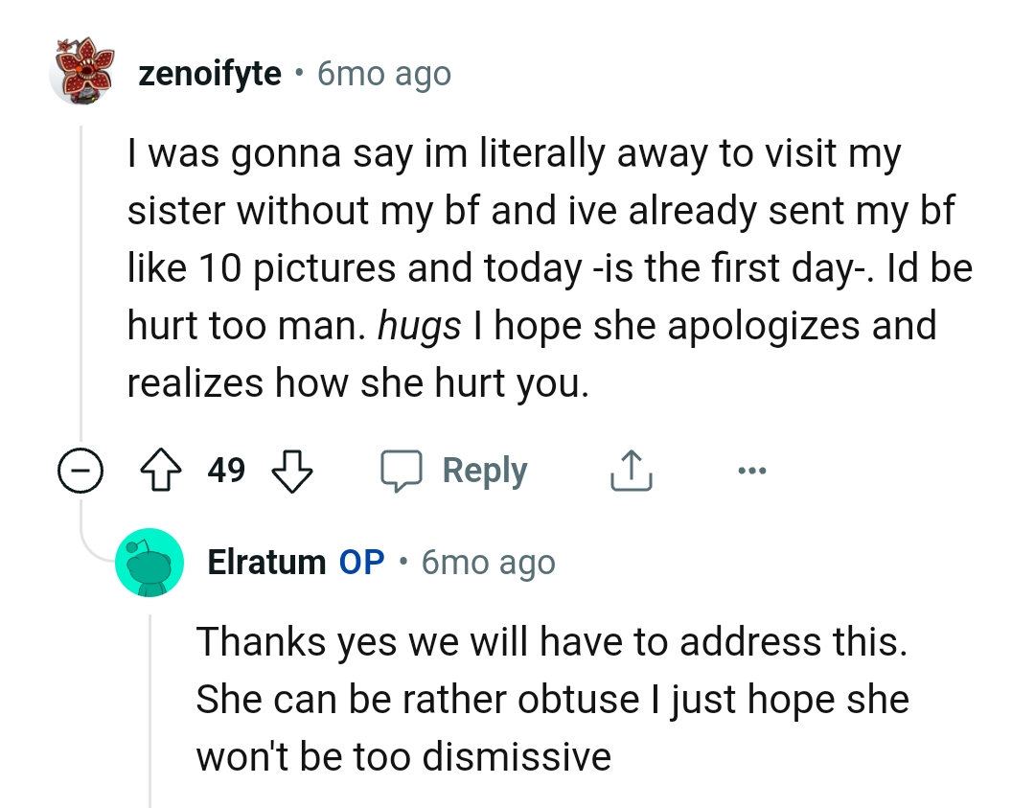
Task: Reply to zenoifyte's comment
Action: pos(483,470)
